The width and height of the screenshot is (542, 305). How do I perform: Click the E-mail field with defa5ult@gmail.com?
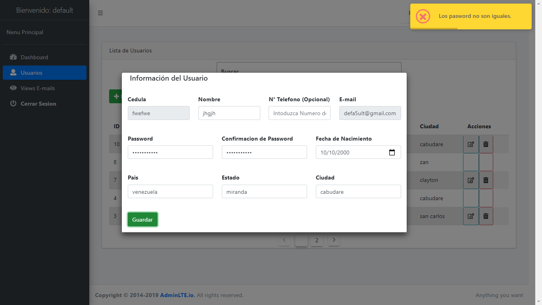point(370,113)
